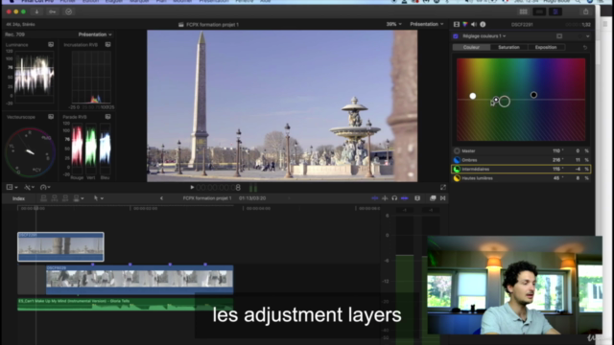The height and width of the screenshot is (345, 614).
Task: Click the append clip icon
Action: click(65, 198)
